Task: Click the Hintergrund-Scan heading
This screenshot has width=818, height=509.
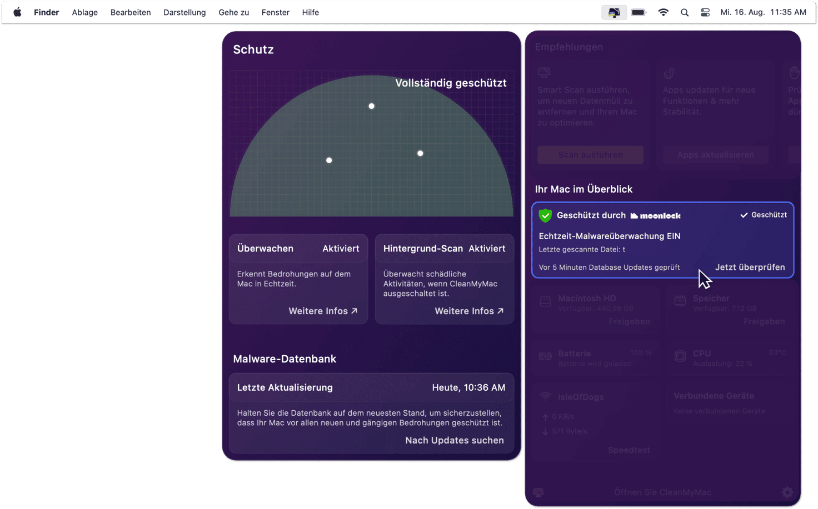Action: coord(423,249)
